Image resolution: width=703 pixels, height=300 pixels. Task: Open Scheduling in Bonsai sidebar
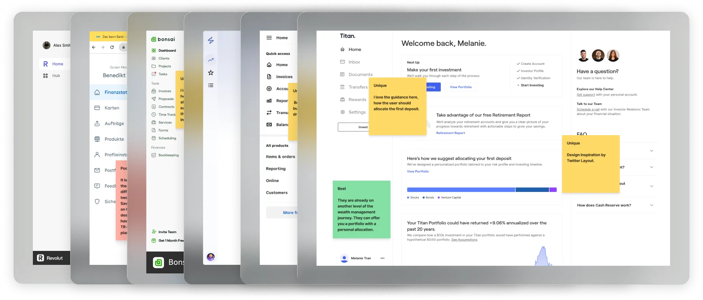[164, 138]
